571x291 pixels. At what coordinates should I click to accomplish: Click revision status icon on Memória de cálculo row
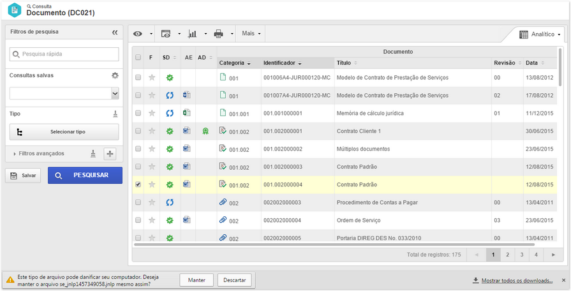tap(170, 113)
